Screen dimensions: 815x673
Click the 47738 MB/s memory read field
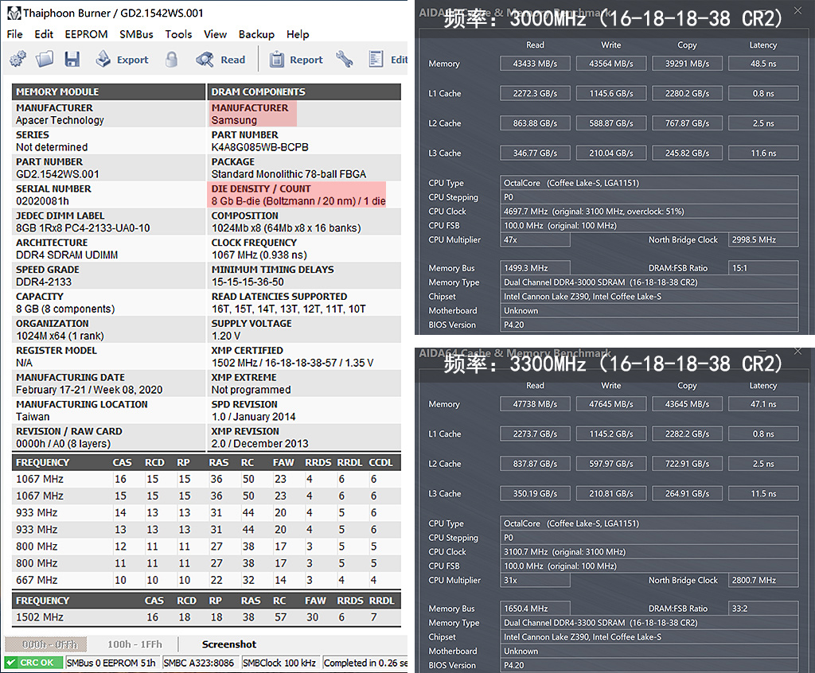click(535, 404)
